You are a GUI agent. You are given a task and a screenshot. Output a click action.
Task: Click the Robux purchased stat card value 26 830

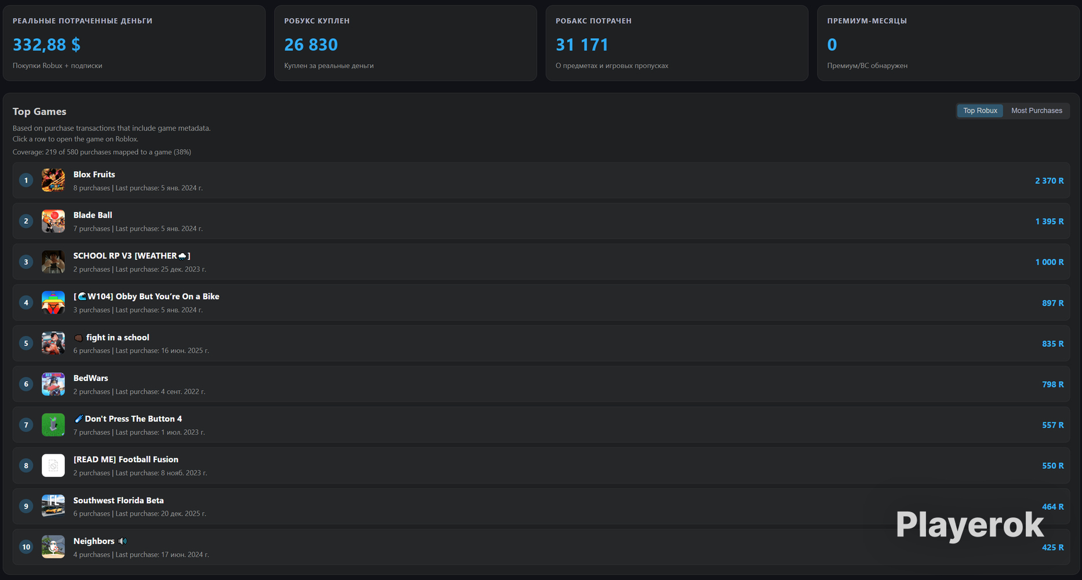(x=311, y=45)
